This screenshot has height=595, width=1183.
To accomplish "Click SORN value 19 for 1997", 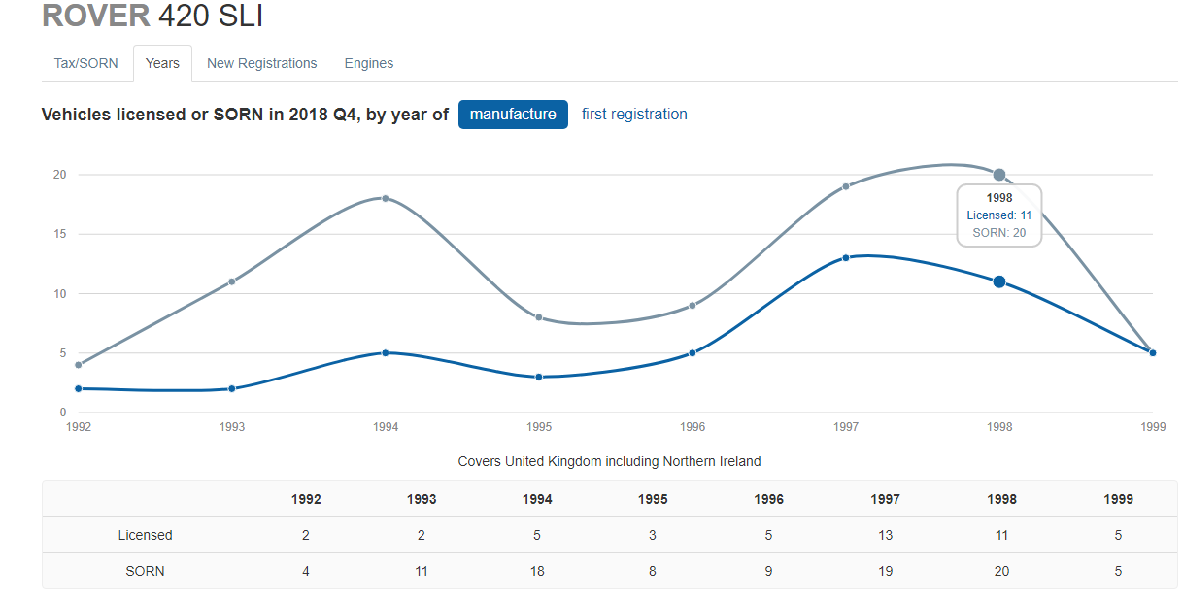I will [x=885, y=571].
